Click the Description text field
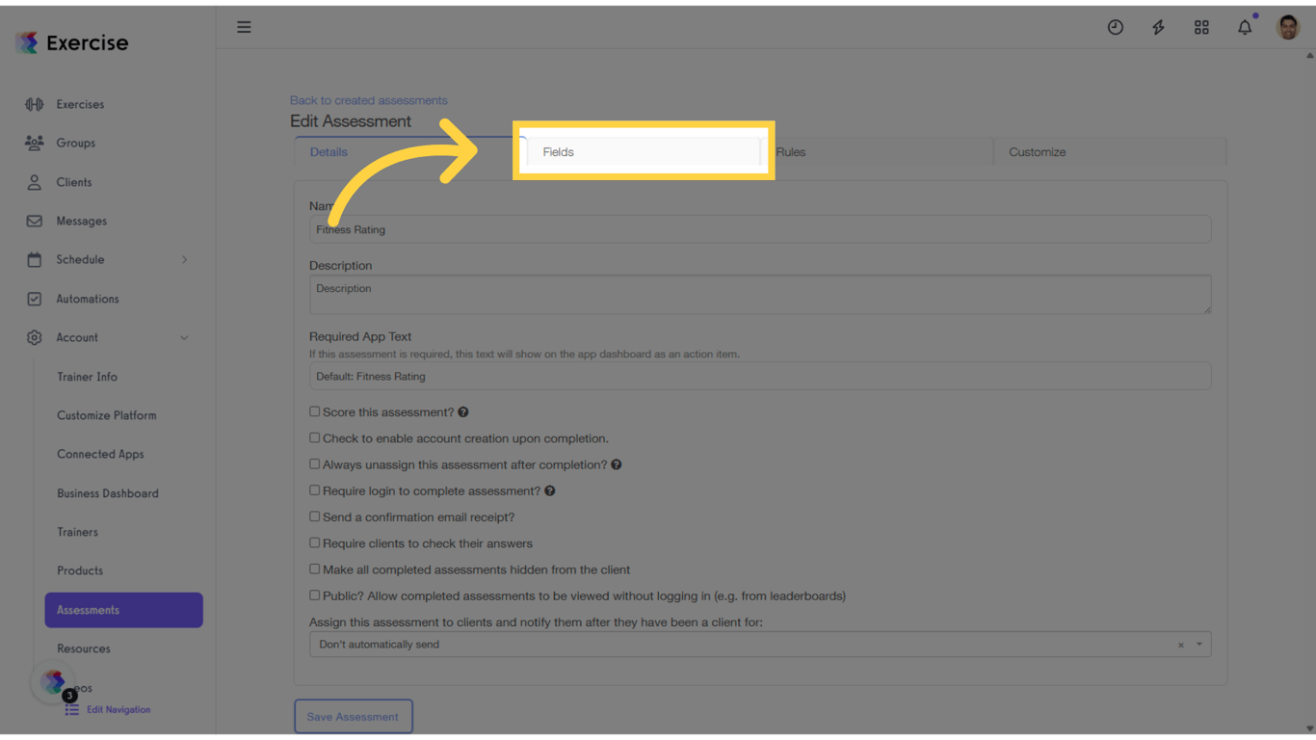Image resolution: width=1316 pixels, height=740 pixels. tap(759, 294)
